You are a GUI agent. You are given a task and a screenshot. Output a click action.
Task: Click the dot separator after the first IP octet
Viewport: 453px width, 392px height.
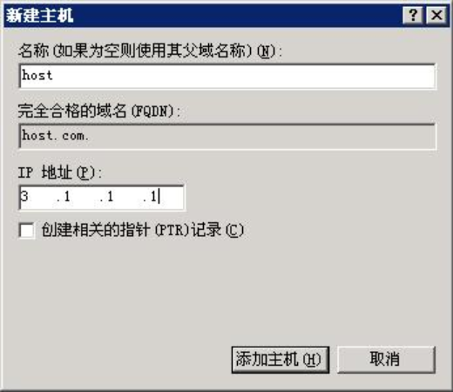pyautogui.click(x=58, y=200)
